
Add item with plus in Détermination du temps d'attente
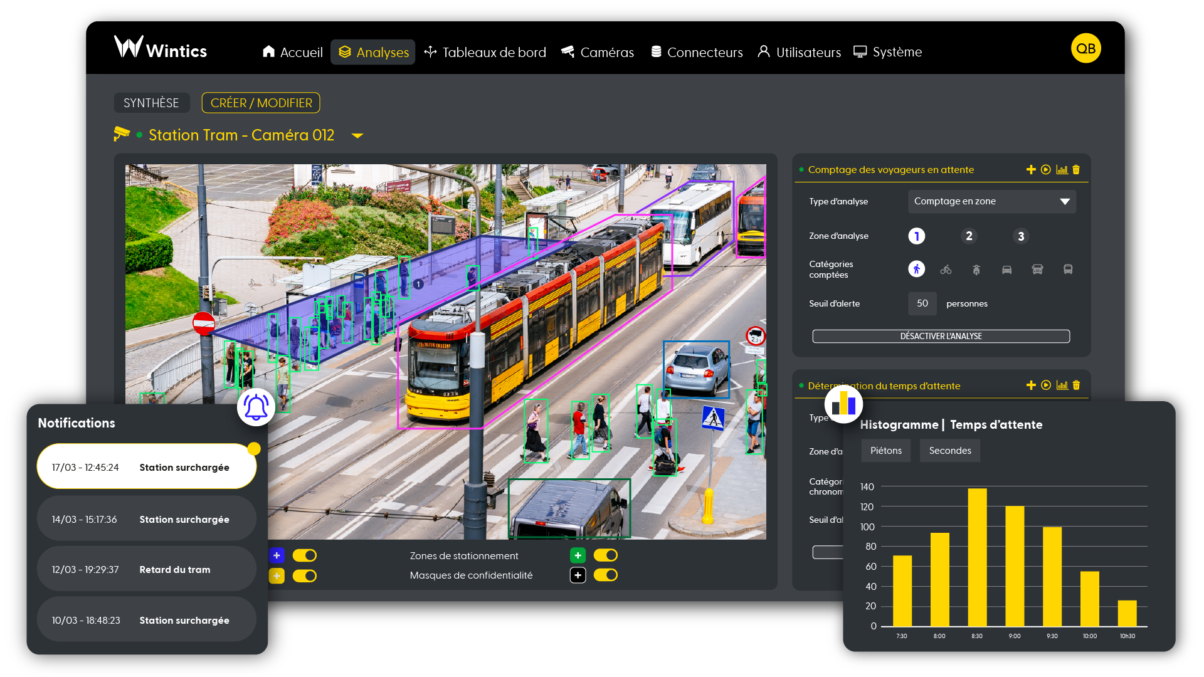click(1030, 386)
